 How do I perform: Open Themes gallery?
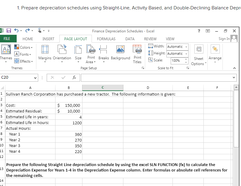pyautogui.click(x=6, y=54)
